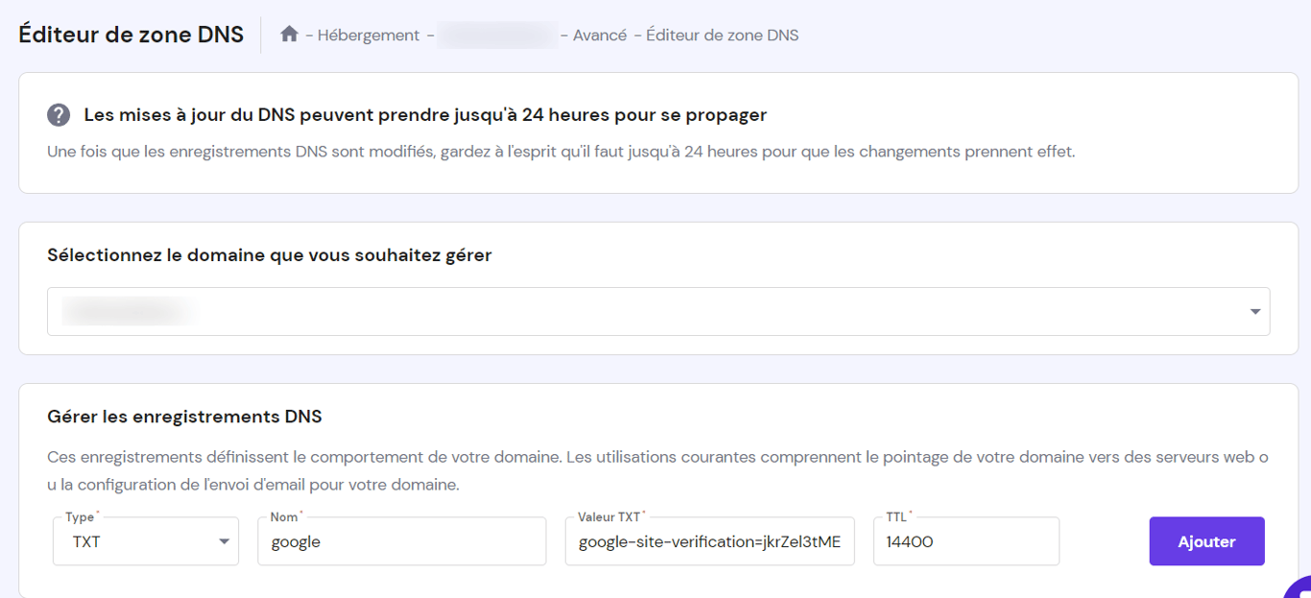Click the question mark help icon
This screenshot has height=598, width=1311.
coord(59,114)
